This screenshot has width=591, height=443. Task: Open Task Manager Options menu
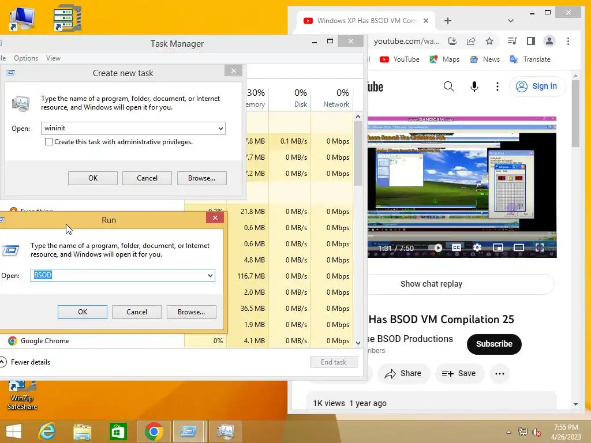point(26,58)
